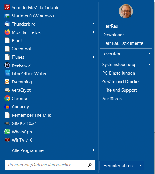Launch Audacity by its label
This screenshot has width=155, height=174.
[x=20, y=107]
